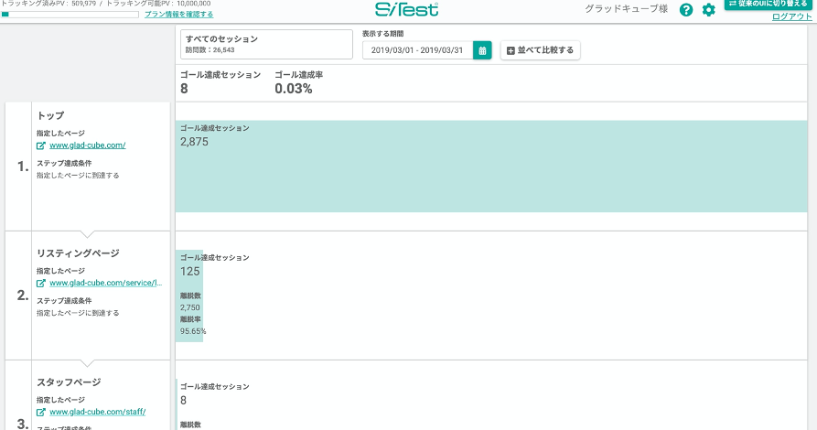
Task: Click the plus icon in 並べて比較する
Action: 511,50
